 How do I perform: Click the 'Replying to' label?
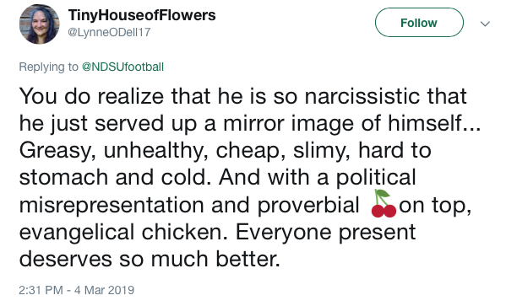pos(48,67)
